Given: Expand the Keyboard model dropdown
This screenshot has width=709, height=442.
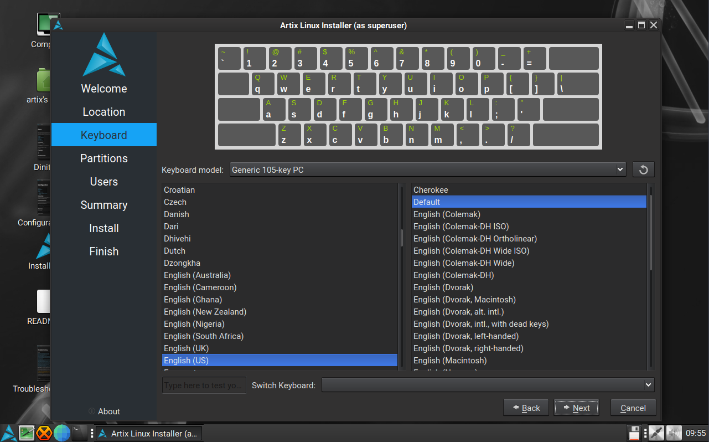Looking at the screenshot, I should [x=427, y=169].
